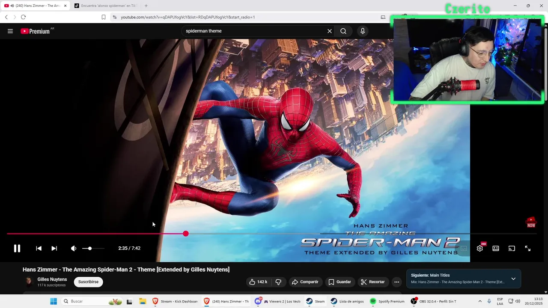The height and width of the screenshot is (308, 548).
Task: Open Spotify Premium from taskbar
Action: coord(387,301)
